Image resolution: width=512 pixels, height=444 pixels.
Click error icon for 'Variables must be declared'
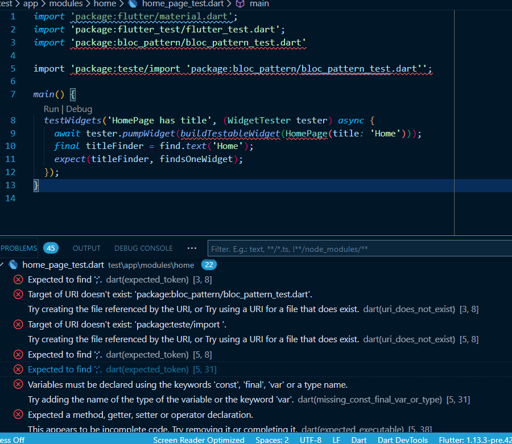(18, 384)
